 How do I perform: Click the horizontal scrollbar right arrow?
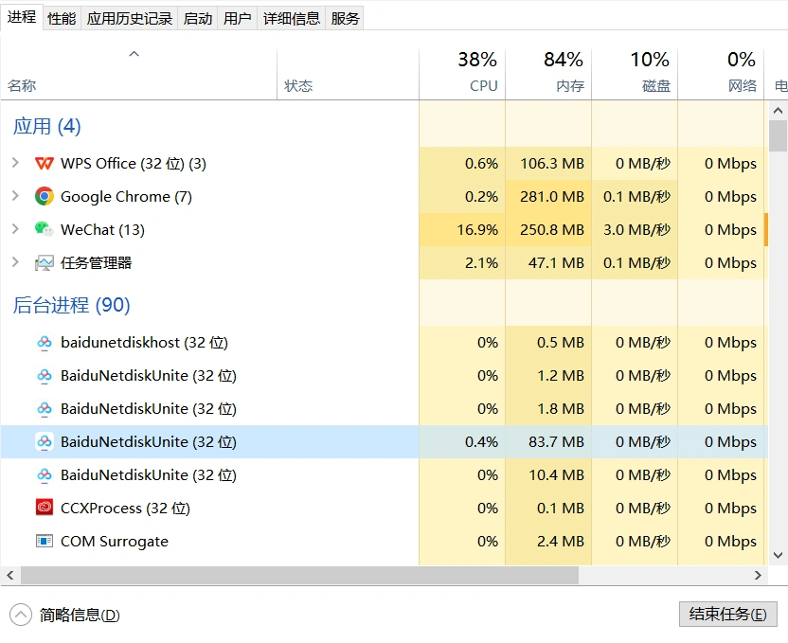(758, 575)
